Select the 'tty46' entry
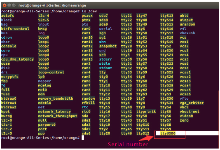The image size is (220, 150). tap(126, 133)
